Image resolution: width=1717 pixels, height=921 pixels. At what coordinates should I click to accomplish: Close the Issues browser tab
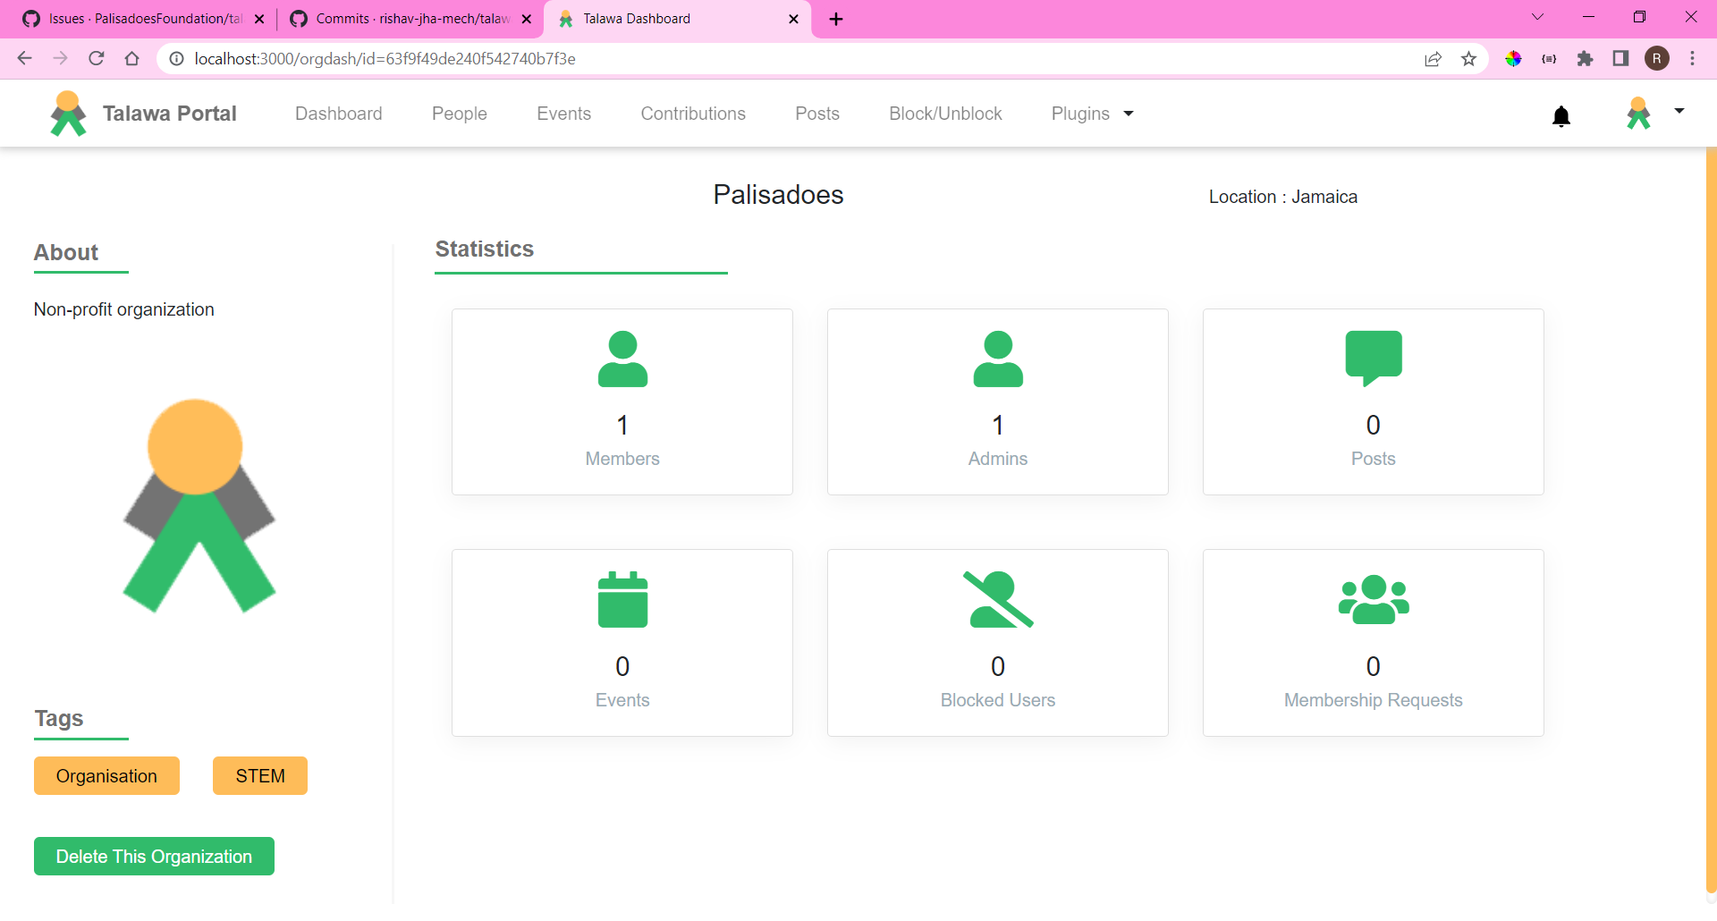point(259,19)
